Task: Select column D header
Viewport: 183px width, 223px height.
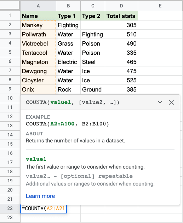Action: (x=121, y=6)
